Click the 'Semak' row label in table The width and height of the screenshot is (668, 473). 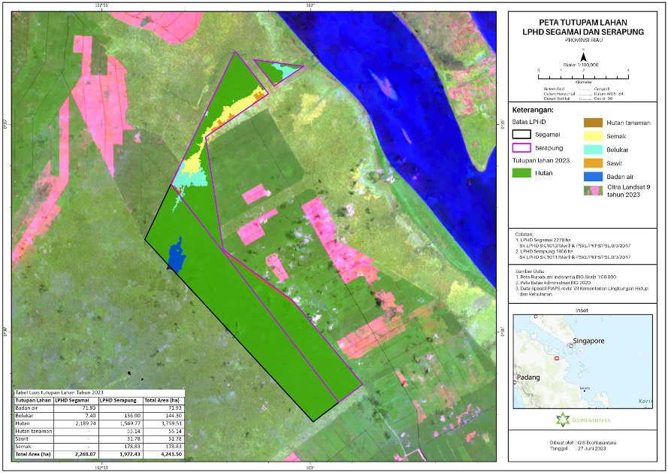point(23,447)
